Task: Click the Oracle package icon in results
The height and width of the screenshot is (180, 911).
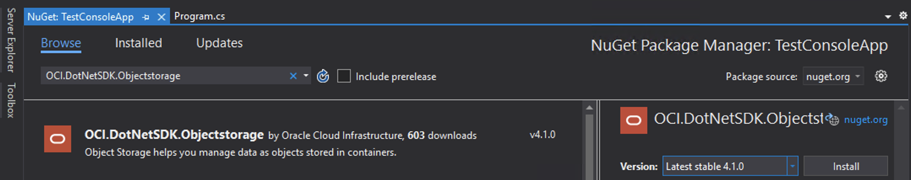Action: [57, 139]
